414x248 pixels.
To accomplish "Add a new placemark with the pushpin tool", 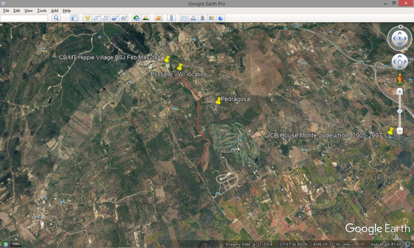I will (x=87, y=18).
